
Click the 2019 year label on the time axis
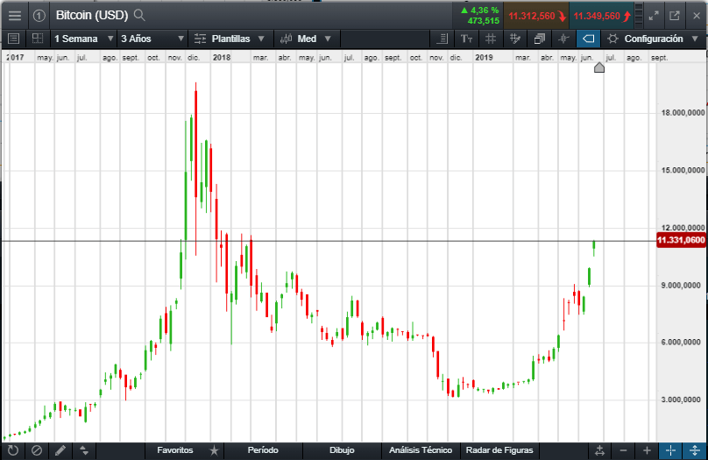[x=484, y=57]
